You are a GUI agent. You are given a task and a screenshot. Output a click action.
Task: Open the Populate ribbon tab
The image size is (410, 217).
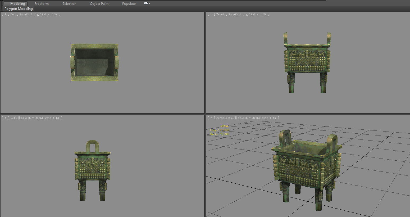(x=129, y=4)
